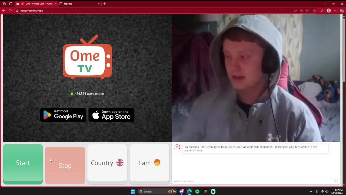Open the volume speaker tray icon
This screenshot has height=195, width=346.
[327, 191]
